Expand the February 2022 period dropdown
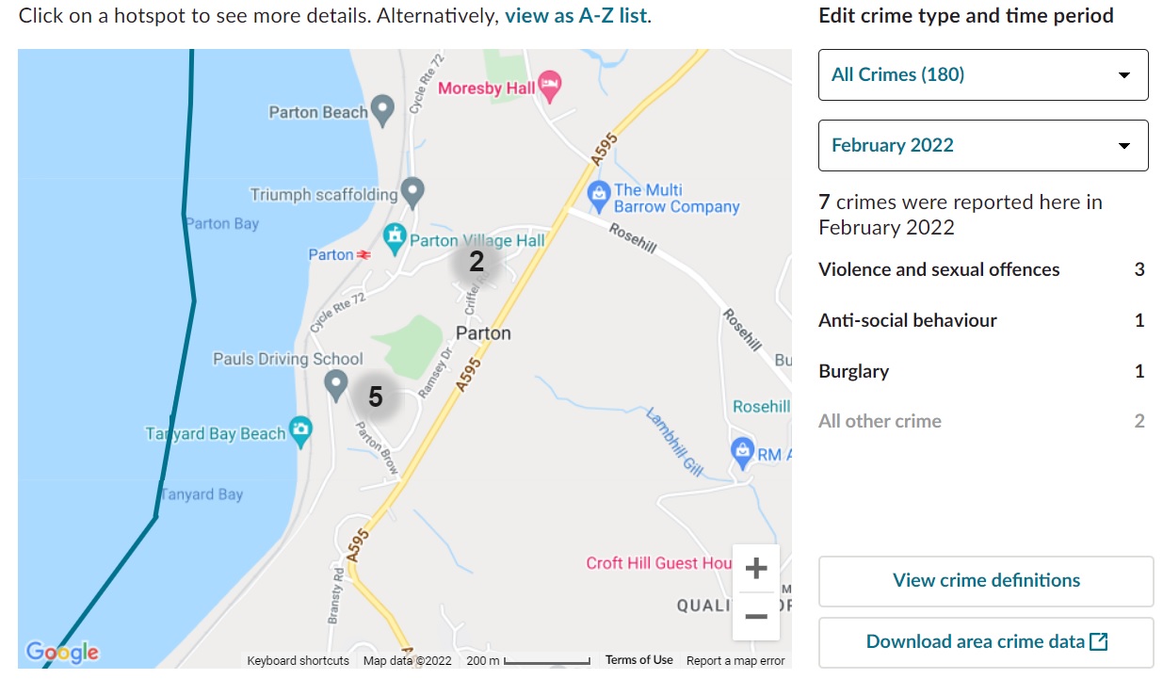Viewport: 1163px width, 679px height. 983,145
